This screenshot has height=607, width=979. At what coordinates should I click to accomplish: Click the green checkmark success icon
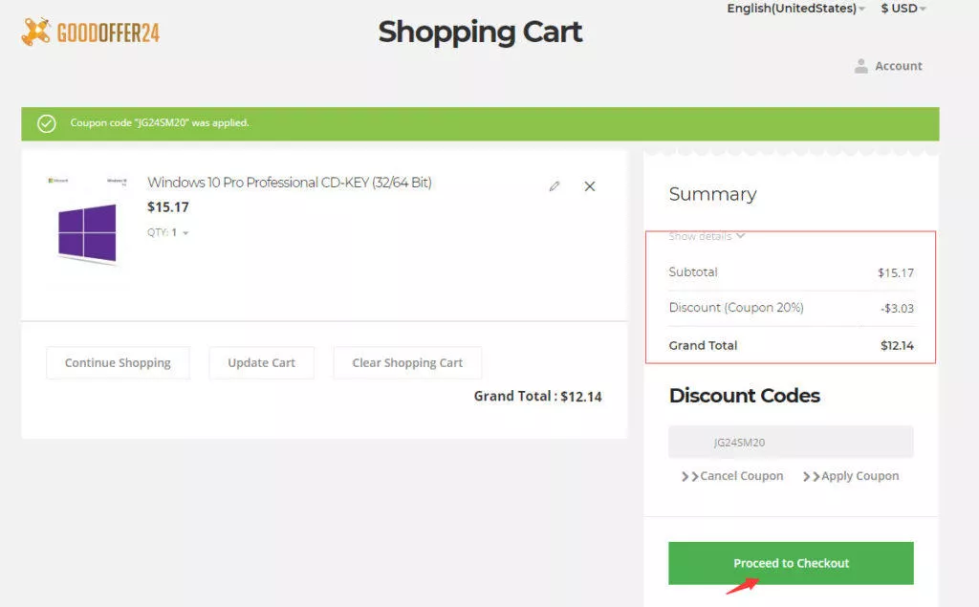[x=46, y=123]
